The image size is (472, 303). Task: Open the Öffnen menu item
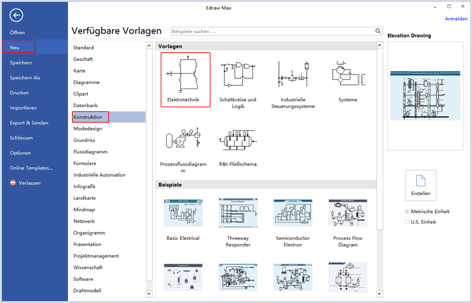tap(17, 32)
